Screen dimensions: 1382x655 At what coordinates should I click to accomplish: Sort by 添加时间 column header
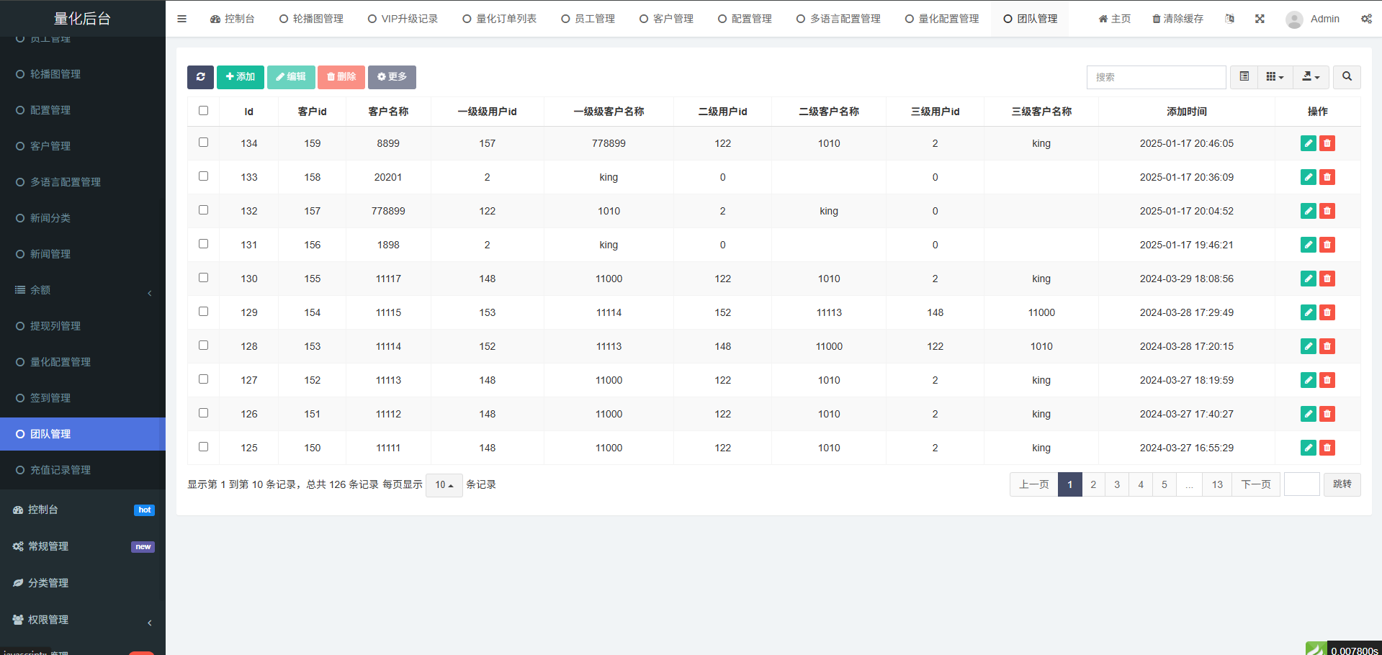click(1186, 112)
